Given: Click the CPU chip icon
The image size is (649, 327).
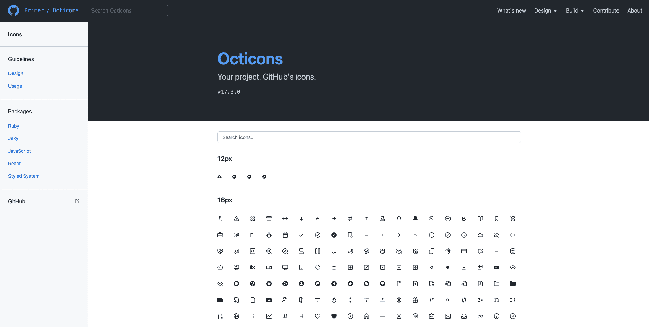Looking at the screenshot, I should tap(448, 251).
